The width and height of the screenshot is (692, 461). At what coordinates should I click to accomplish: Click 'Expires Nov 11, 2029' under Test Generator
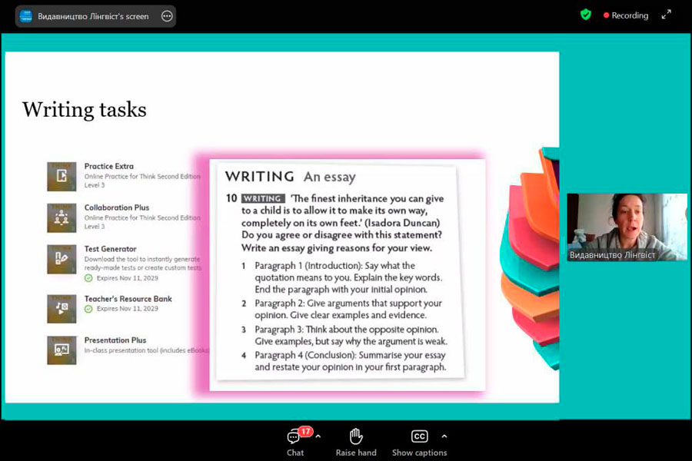[x=128, y=278]
